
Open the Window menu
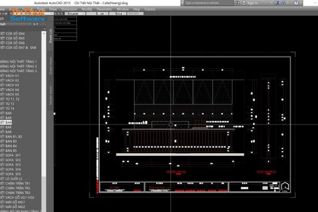pos(122,9)
